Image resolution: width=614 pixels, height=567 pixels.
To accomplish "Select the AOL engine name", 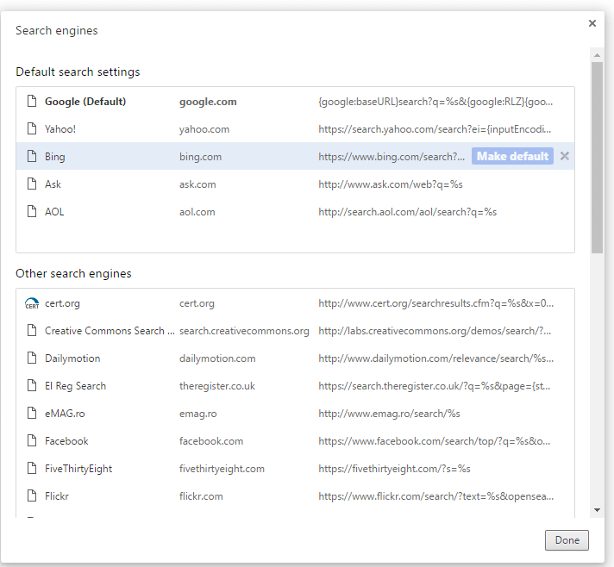I will pos(54,212).
